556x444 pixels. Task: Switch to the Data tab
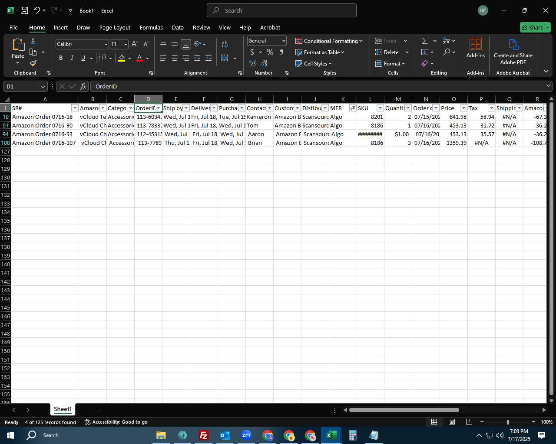coord(178,27)
